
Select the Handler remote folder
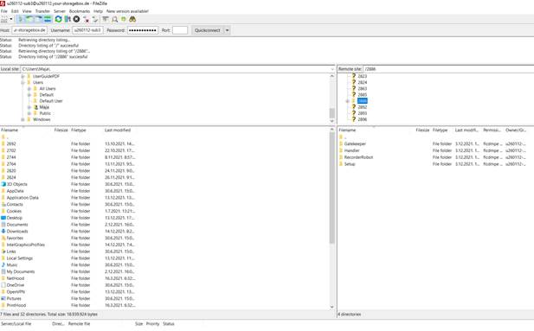(x=351, y=150)
